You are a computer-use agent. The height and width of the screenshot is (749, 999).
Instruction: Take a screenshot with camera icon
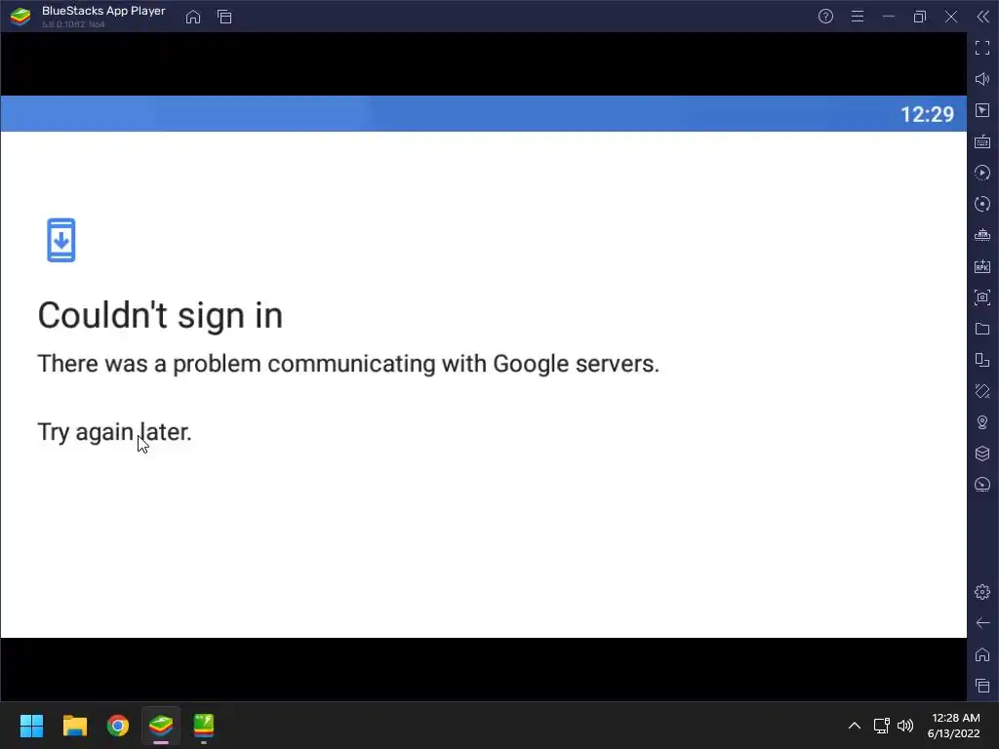[x=982, y=297]
